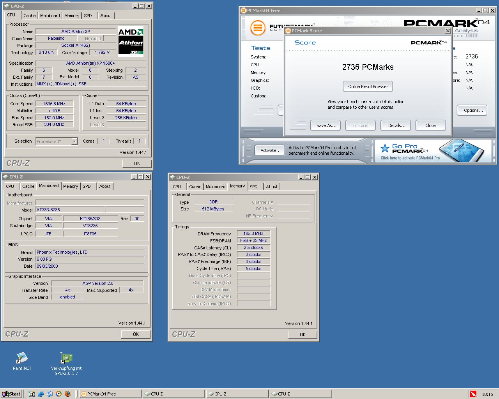Open the Paint.NET desktop shortcut
Viewport: 499px width, 399px height.
point(22,361)
